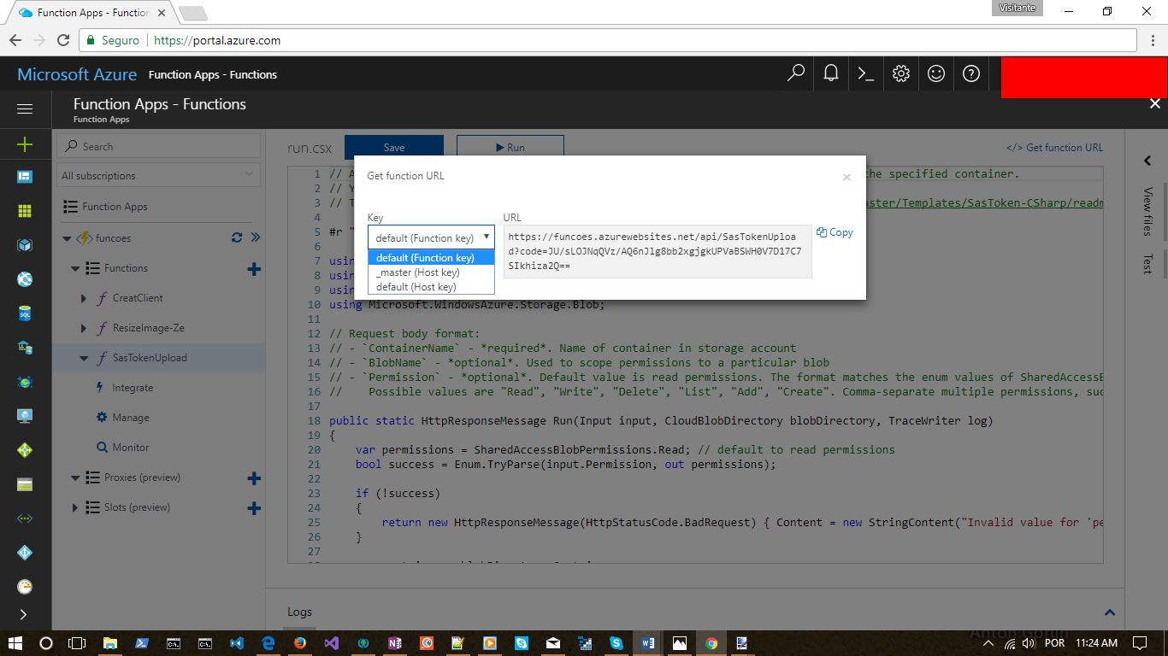Open portal settings gear
Screen dimensions: 1168x656
coord(901,73)
